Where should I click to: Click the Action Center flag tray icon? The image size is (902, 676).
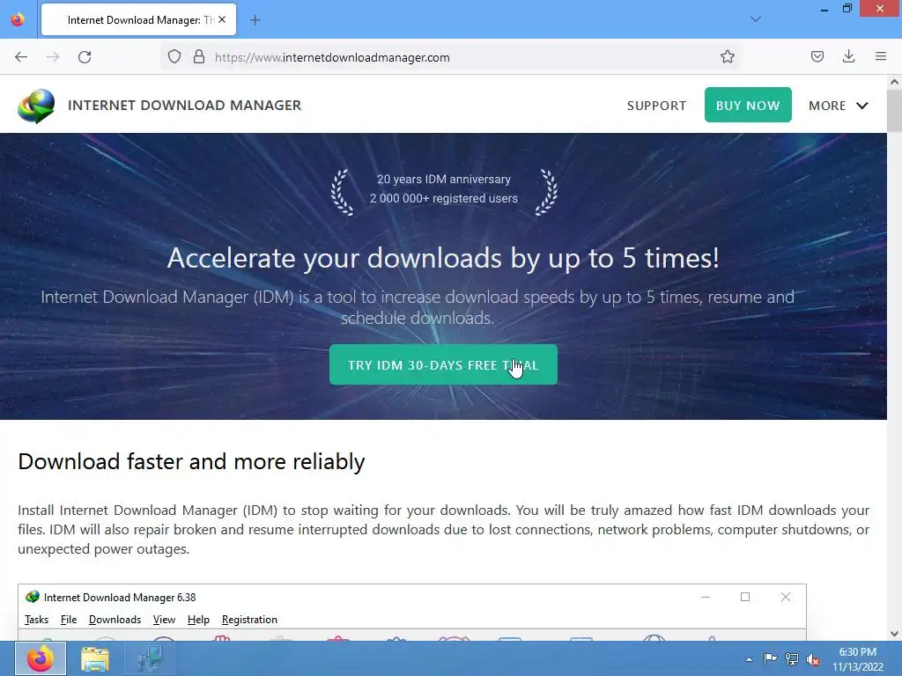[770, 659]
